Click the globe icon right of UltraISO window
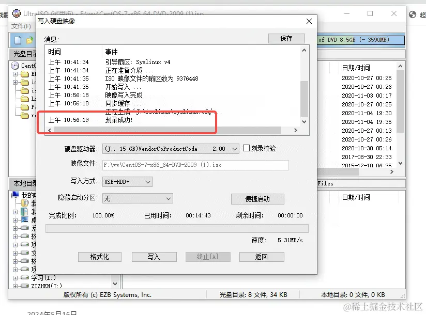The height and width of the screenshot is (315, 426). (413, 14)
